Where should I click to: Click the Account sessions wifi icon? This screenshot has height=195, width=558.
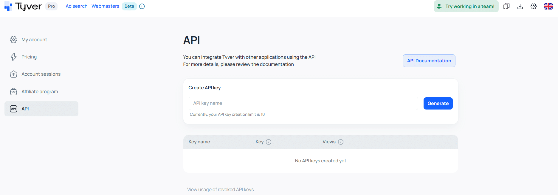tap(13, 74)
